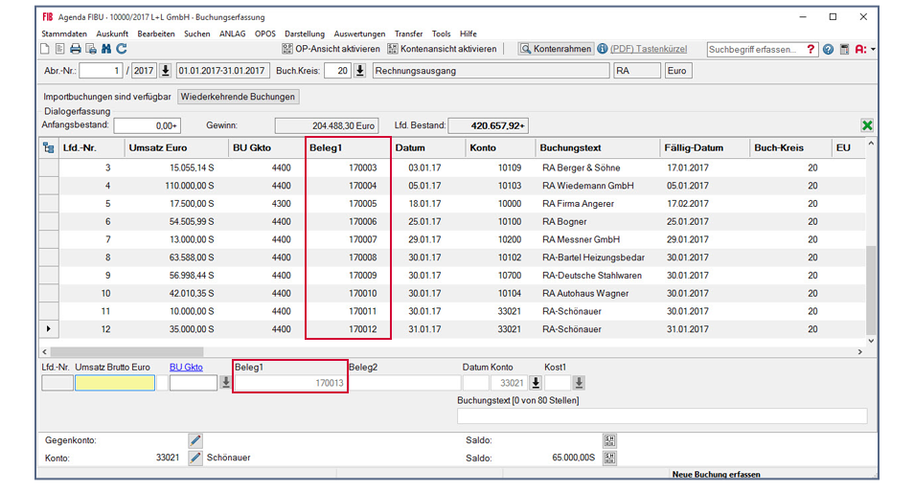Click the blue help question mark icon
Image resolution: width=914 pixels, height=492 pixels.
pyautogui.click(x=828, y=49)
